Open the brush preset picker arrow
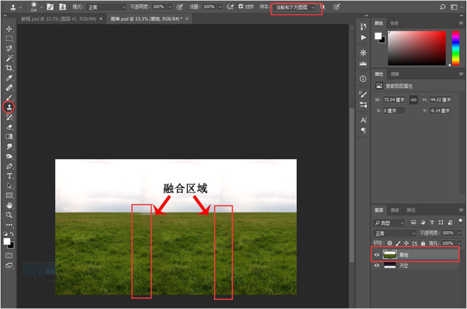 point(41,7)
